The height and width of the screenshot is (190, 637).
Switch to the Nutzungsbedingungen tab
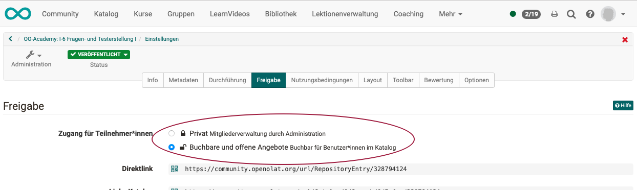pos(322,80)
